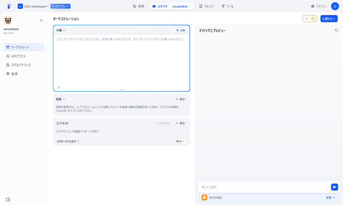Click help icon beside メタデータフィルタ

click(78, 141)
